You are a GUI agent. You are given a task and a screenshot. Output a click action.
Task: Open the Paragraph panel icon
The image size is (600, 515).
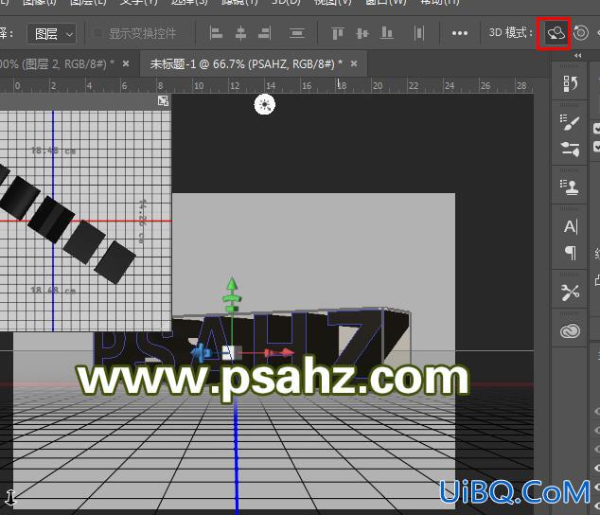(x=571, y=253)
